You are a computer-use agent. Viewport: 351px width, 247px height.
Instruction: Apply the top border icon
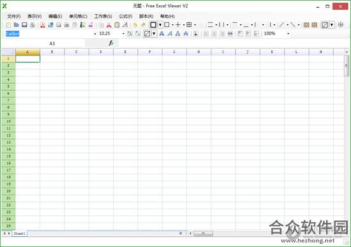point(235,25)
